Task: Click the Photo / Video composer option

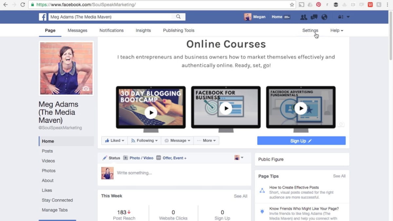Action: 138,158
